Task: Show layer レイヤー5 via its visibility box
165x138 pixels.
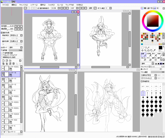Action: pyautogui.click(x=3, y=126)
